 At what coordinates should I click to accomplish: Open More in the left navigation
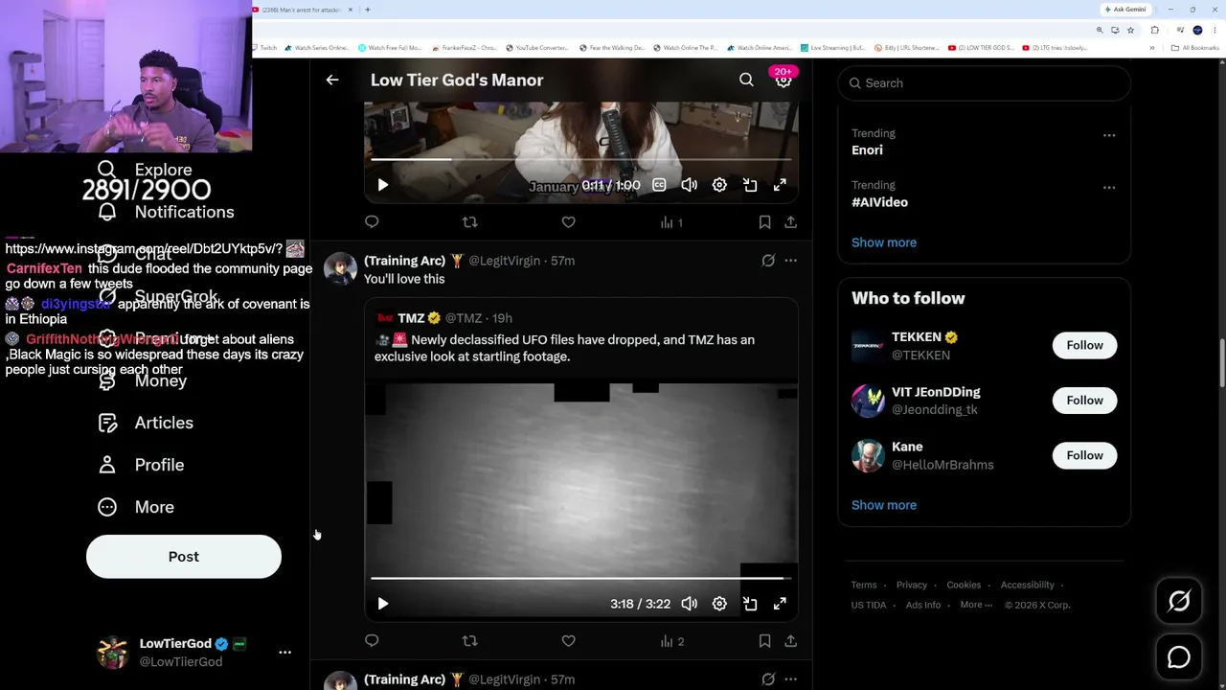(136, 507)
